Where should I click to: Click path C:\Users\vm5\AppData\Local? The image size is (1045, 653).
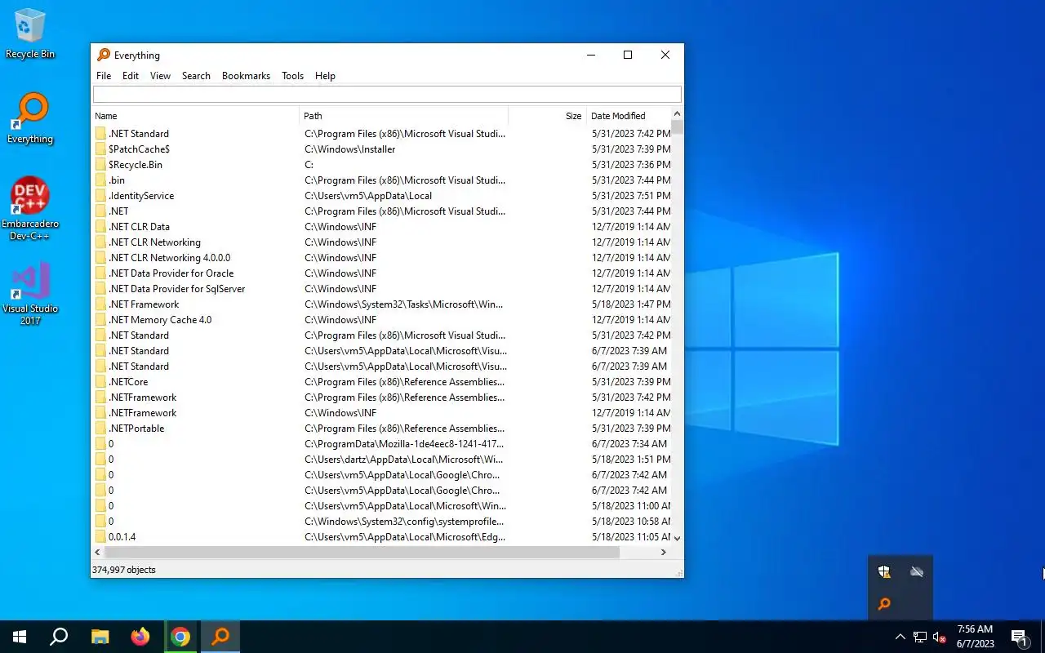pos(368,196)
